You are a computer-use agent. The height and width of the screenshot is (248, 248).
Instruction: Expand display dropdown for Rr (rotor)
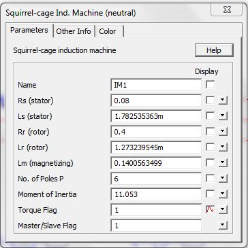[223, 132]
